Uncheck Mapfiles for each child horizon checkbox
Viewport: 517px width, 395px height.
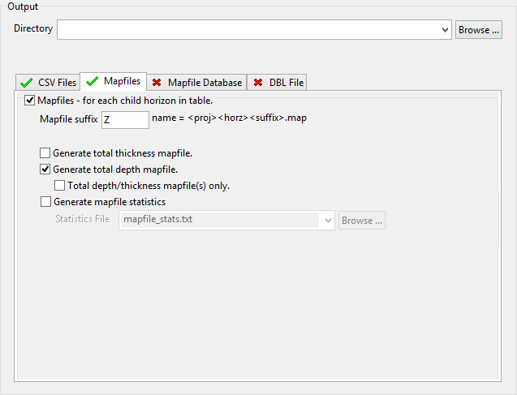(30, 101)
